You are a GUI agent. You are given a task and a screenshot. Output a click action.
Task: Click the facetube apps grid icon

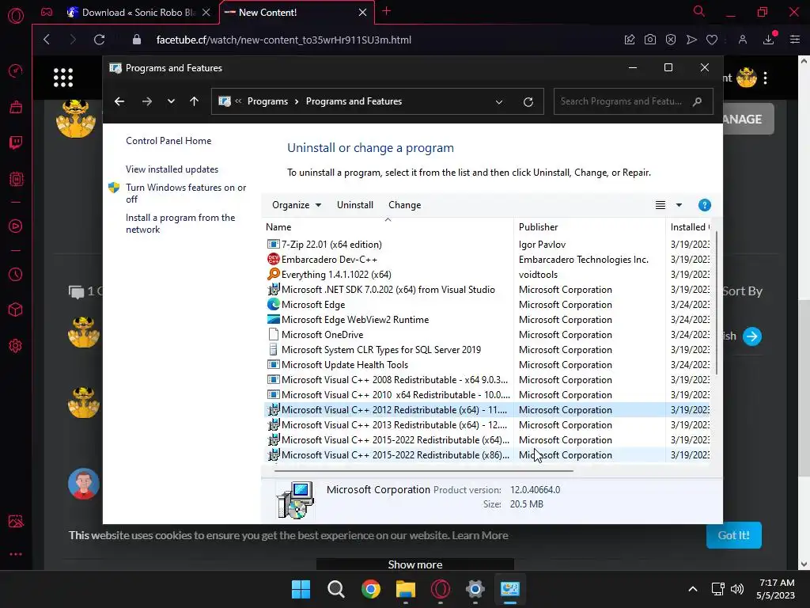point(63,78)
